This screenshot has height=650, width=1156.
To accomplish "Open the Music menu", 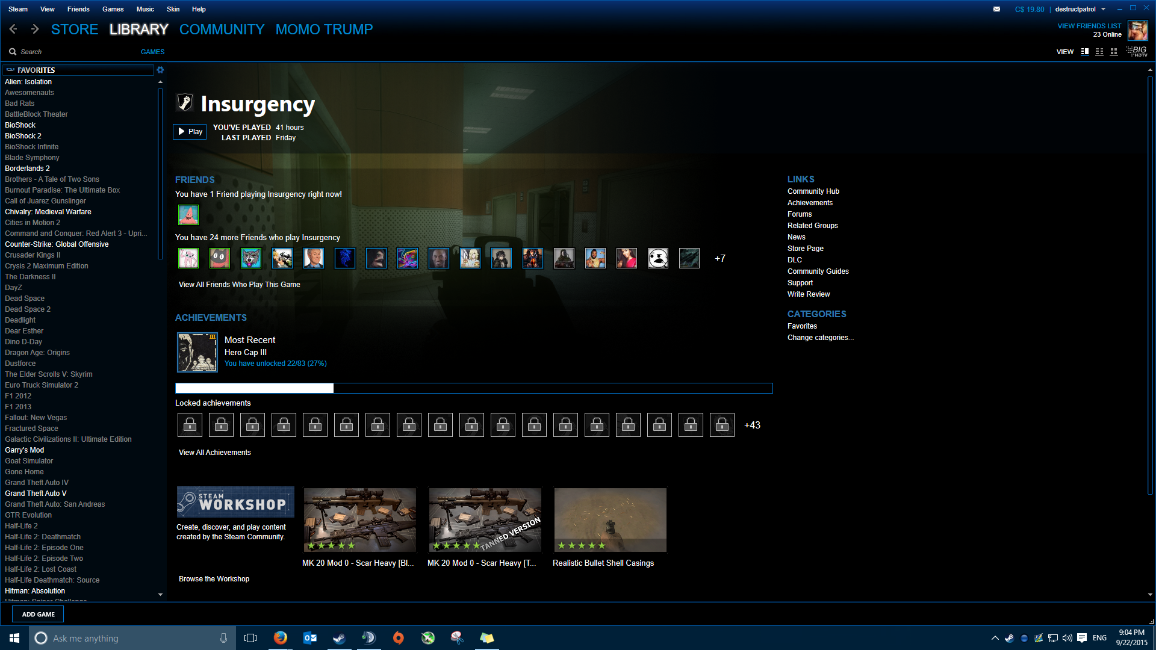I will [145, 9].
